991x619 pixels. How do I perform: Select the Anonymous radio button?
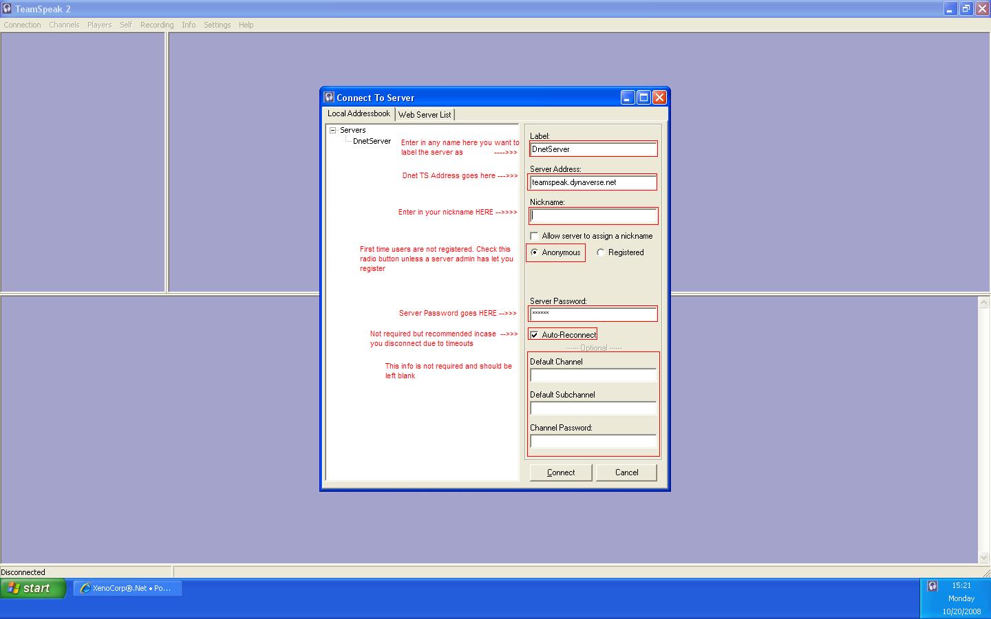pos(534,252)
